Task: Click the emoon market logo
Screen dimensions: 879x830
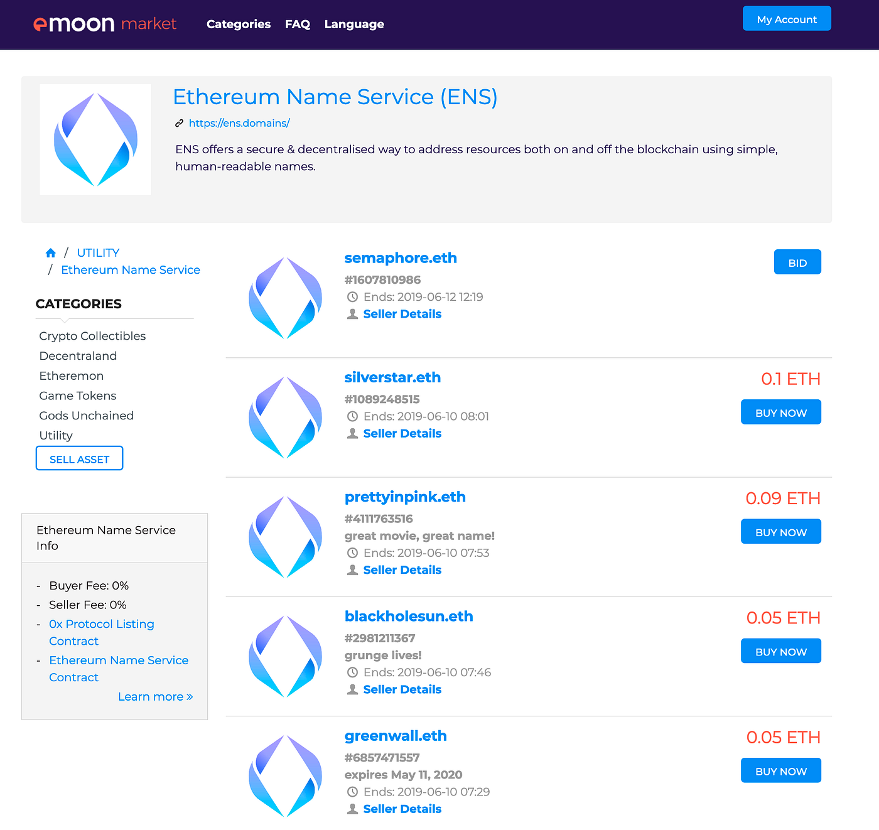Action: [105, 24]
